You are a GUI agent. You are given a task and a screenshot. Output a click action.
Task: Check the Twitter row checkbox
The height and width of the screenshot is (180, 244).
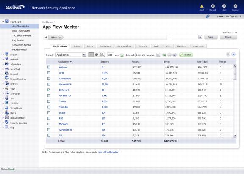point(49,101)
